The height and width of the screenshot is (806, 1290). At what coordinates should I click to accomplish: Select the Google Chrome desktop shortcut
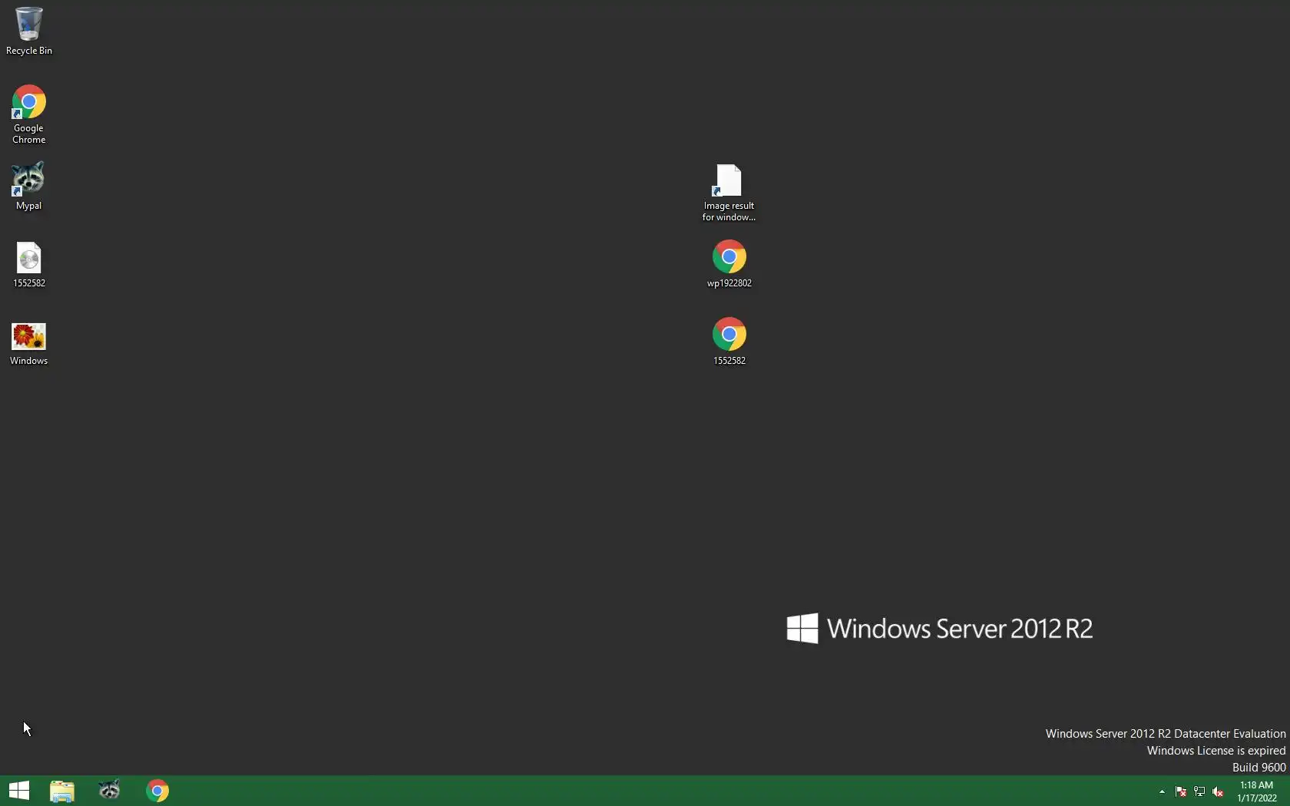point(28,114)
